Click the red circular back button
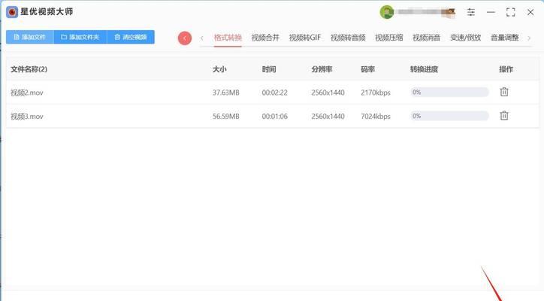Image resolution: width=544 pixels, height=301 pixels. 185,38
